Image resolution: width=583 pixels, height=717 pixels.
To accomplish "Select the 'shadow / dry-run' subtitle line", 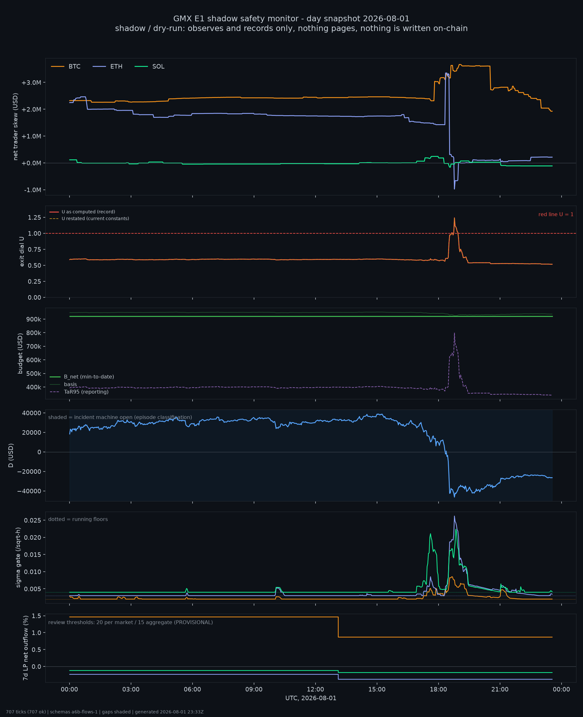I will pos(291,28).
